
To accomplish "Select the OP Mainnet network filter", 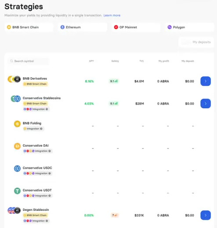I will pos(136,27).
